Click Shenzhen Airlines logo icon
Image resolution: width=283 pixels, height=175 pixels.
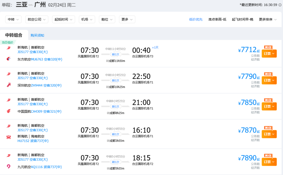[x=9, y=85]
